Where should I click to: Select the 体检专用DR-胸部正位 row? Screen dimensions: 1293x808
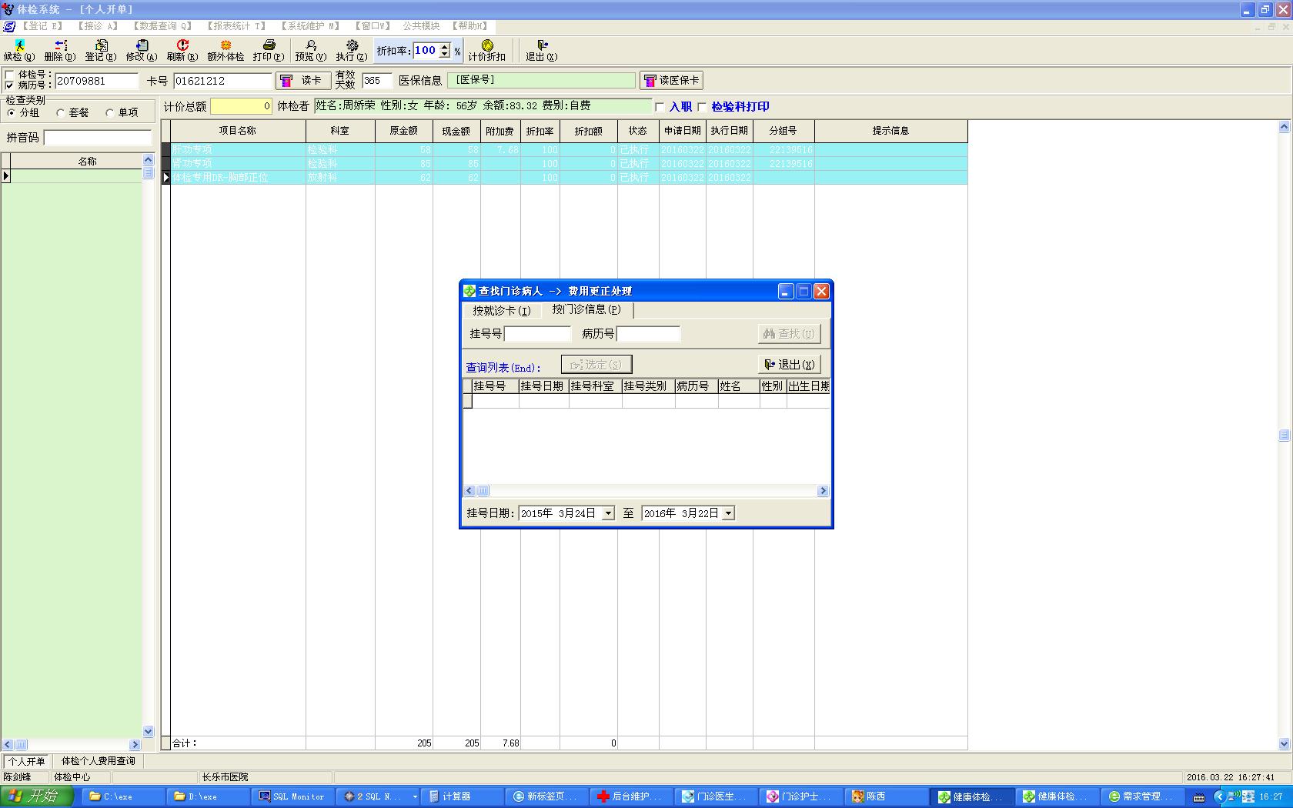pyautogui.click(x=569, y=178)
